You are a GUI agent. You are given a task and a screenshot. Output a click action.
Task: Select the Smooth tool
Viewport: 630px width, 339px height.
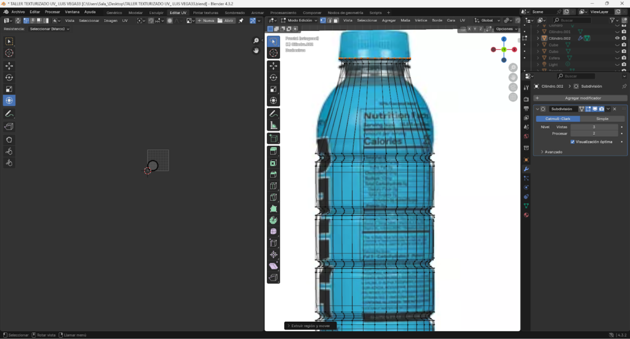[274, 232]
